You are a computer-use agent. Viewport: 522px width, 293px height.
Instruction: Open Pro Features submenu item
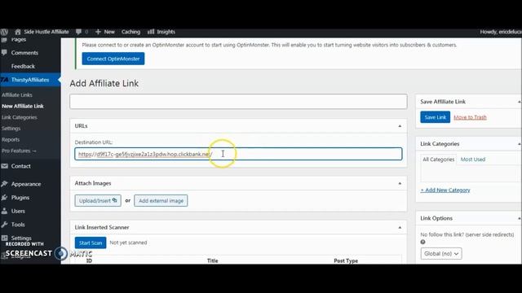(19, 151)
